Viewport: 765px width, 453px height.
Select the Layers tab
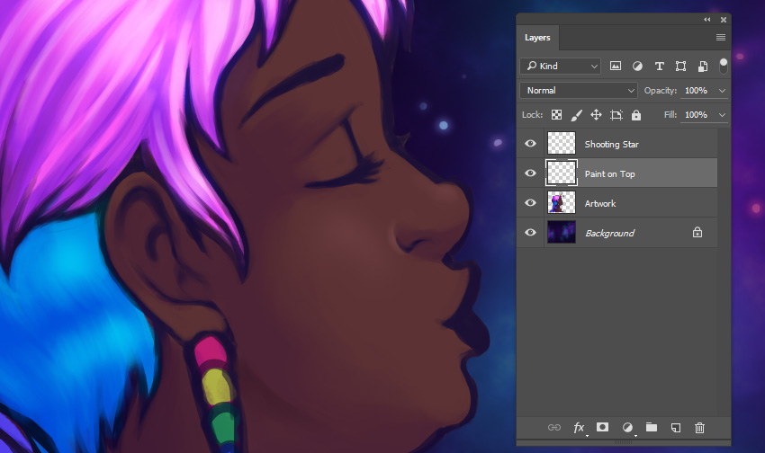coord(537,38)
